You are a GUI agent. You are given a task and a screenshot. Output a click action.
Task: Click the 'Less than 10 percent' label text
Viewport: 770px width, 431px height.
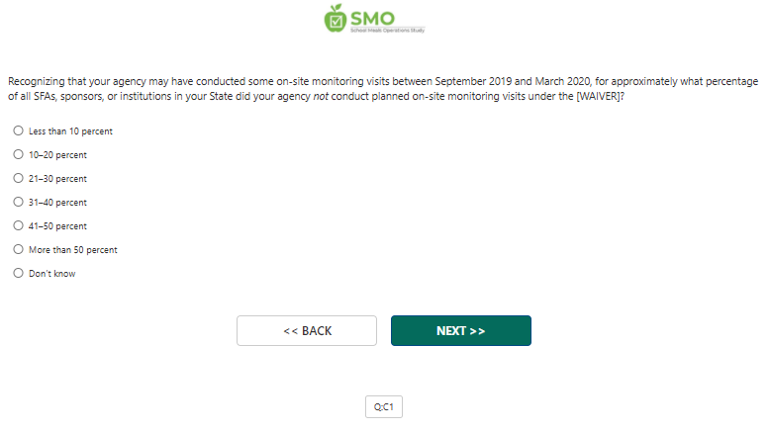(70, 131)
